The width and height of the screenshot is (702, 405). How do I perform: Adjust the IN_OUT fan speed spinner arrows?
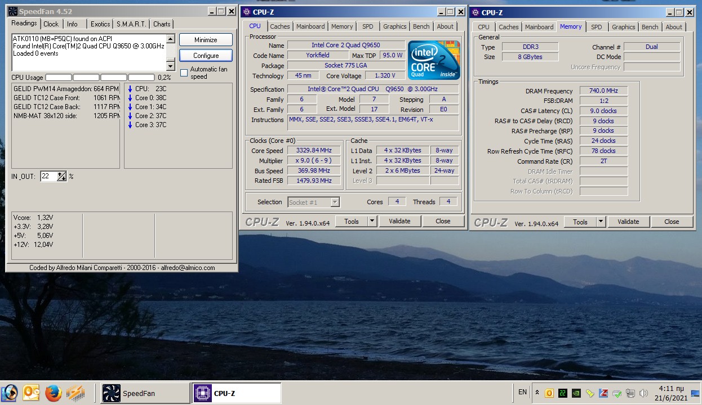(62, 177)
